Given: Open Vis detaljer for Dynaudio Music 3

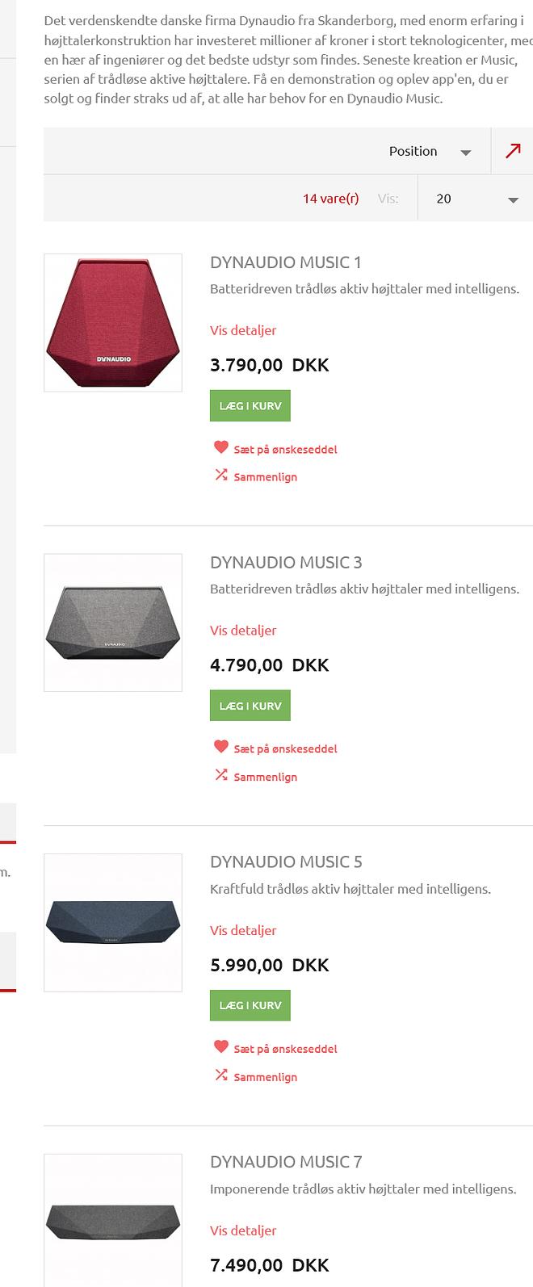Looking at the screenshot, I should [243, 631].
